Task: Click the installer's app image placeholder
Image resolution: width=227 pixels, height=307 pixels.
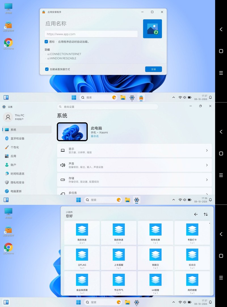Action: (152, 29)
